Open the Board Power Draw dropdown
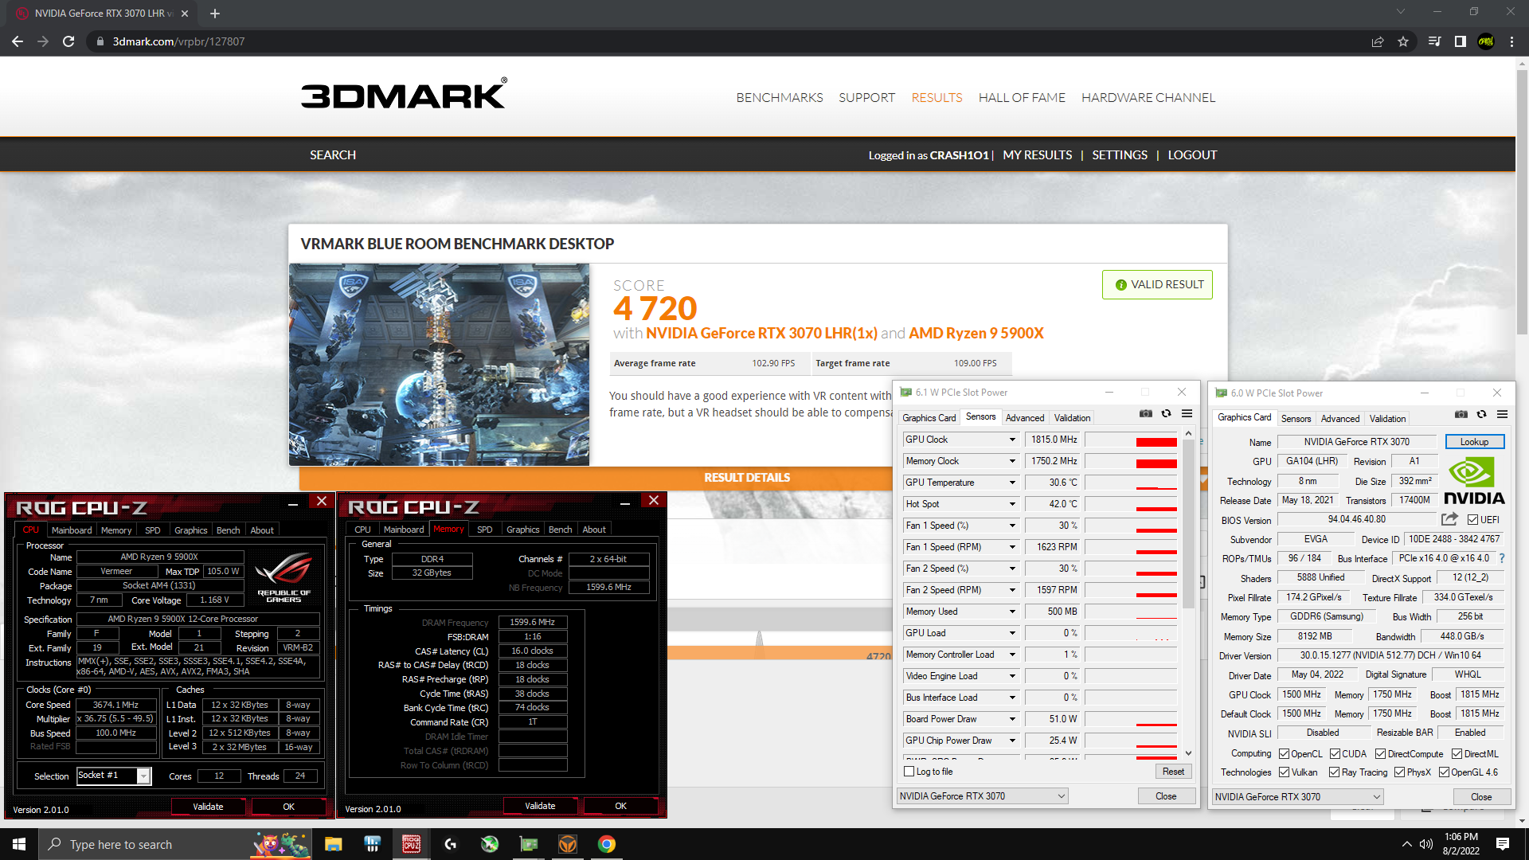This screenshot has height=860, width=1529. coord(1012,719)
